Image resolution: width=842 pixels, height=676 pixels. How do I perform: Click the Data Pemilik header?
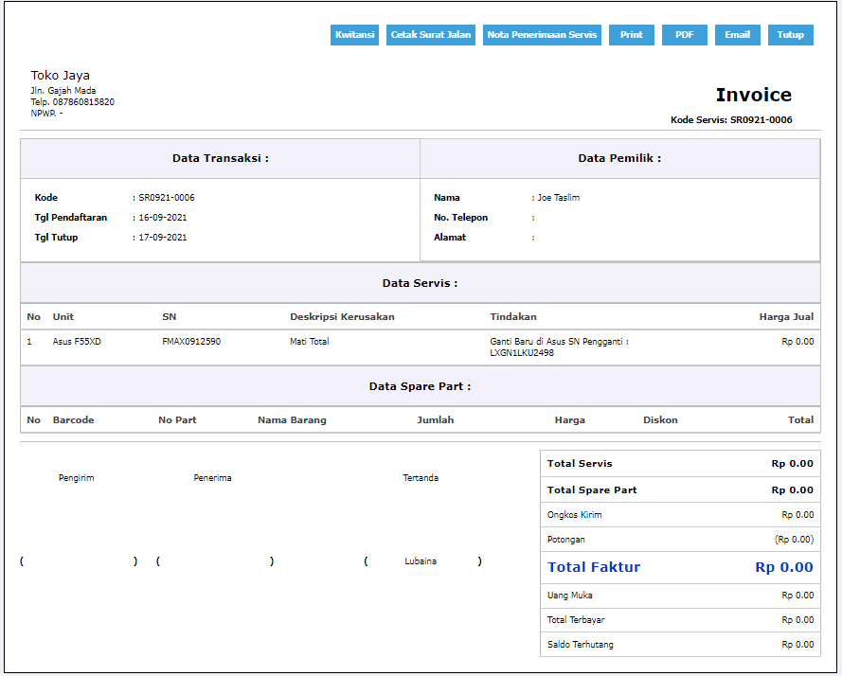(x=619, y=158)
